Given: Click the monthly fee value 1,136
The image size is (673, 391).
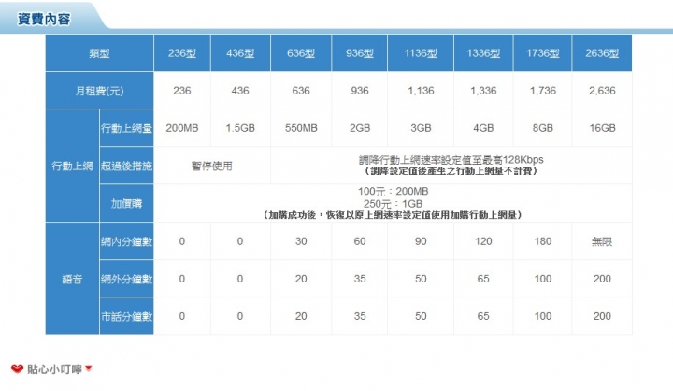Looking at the screenshot, I should tap(421, 91).
